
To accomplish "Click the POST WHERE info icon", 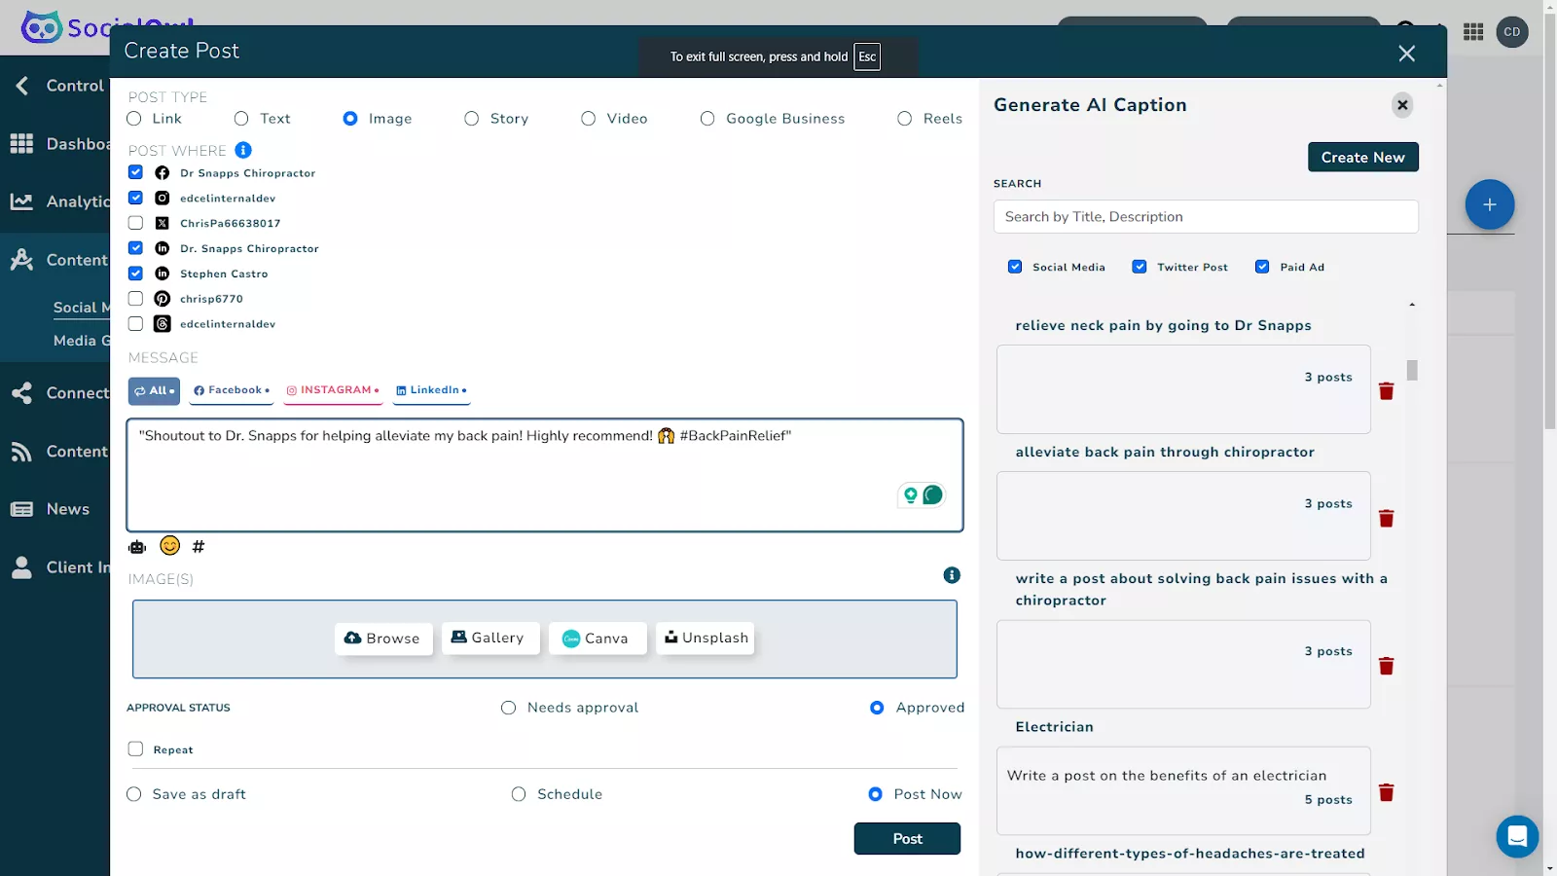I will click(x=243, y=150).
